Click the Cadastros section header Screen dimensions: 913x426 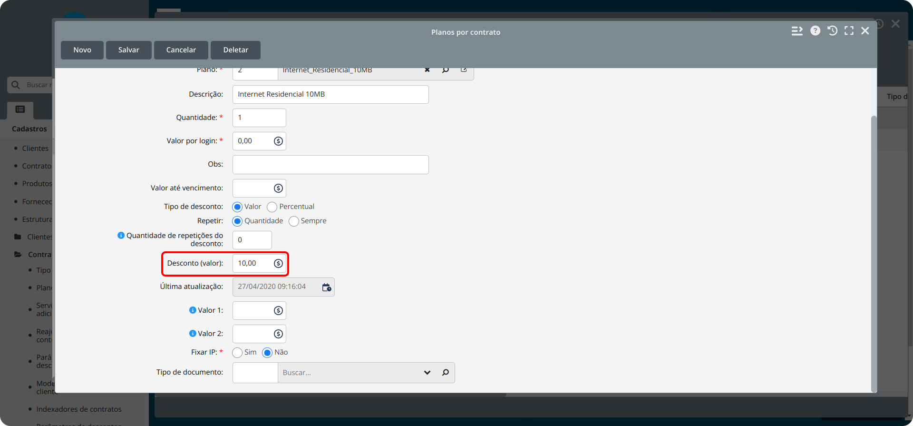29,129
